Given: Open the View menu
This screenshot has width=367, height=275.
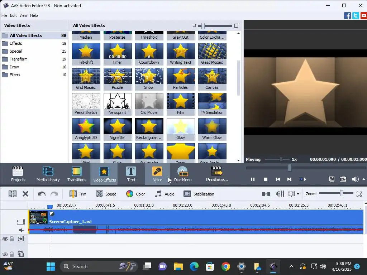Looking at the screenshot, I should tap(23, 15).
